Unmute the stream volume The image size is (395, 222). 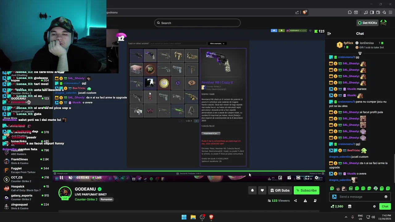tap(70, 178)
